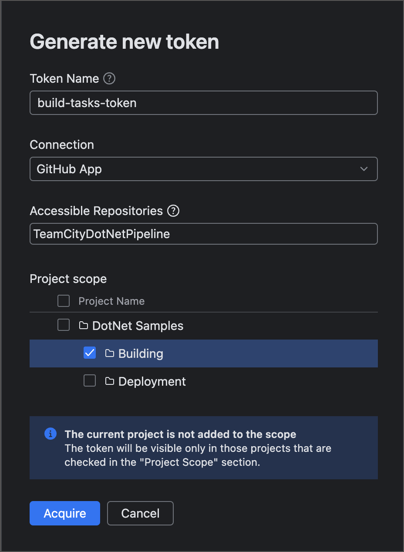The width and height of the screenshot is (404, 552).
Task: Click the TeamCityDotNetPipeline repository field
Action: click(203, 234)
